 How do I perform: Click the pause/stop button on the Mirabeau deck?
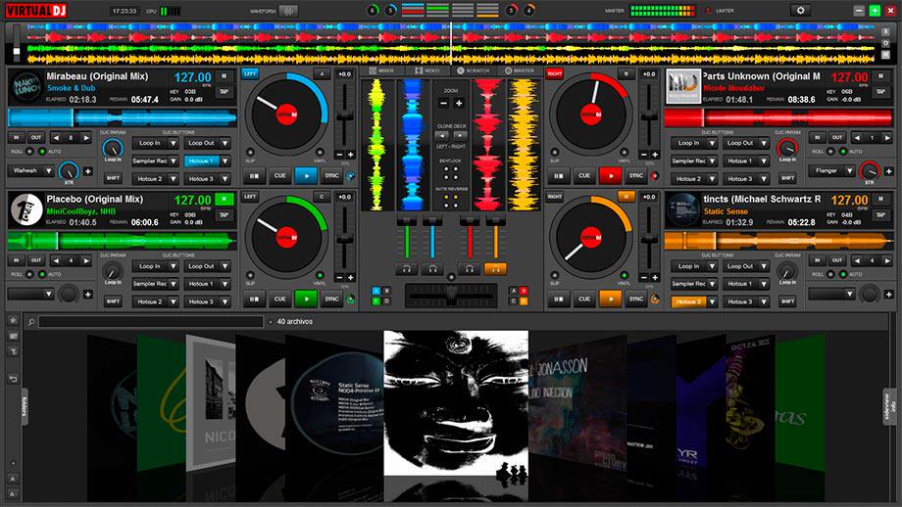pos(254,176)
